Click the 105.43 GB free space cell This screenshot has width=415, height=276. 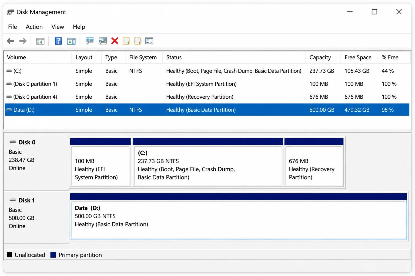coord(357,71)
